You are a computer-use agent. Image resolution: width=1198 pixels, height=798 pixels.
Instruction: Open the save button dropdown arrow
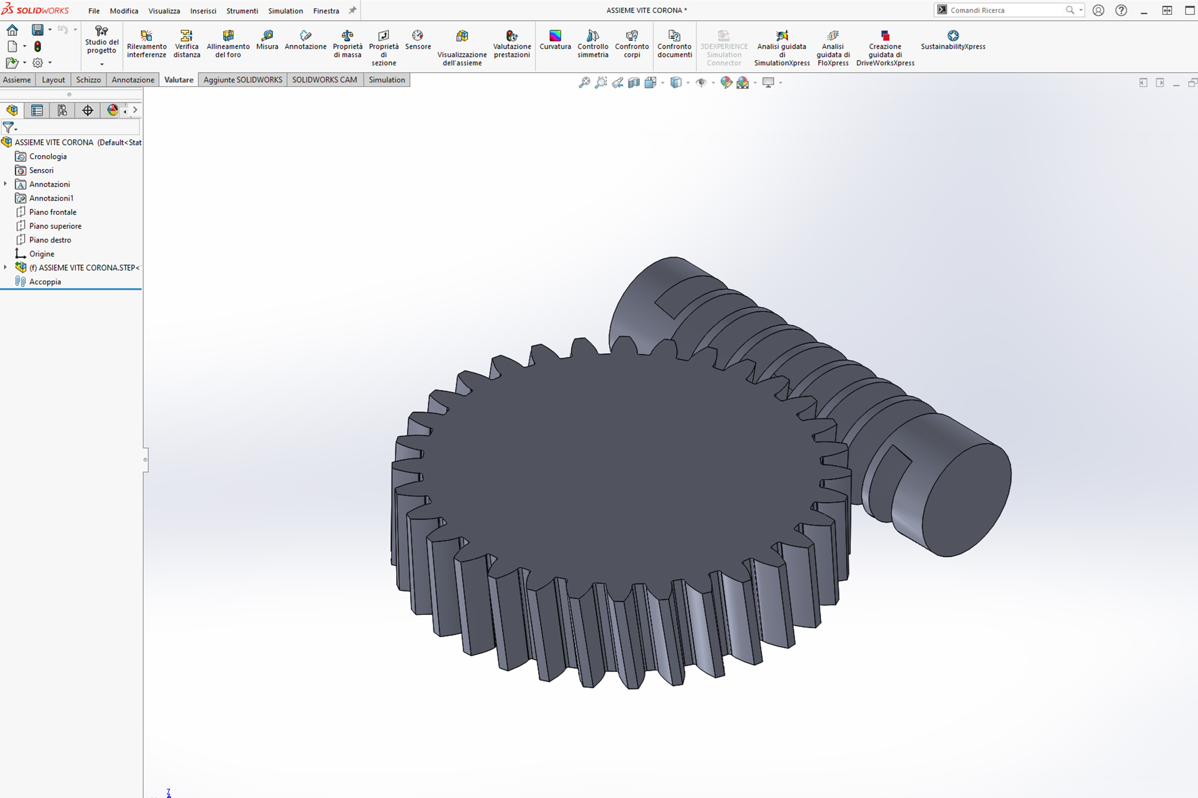(x=50, y=30)
